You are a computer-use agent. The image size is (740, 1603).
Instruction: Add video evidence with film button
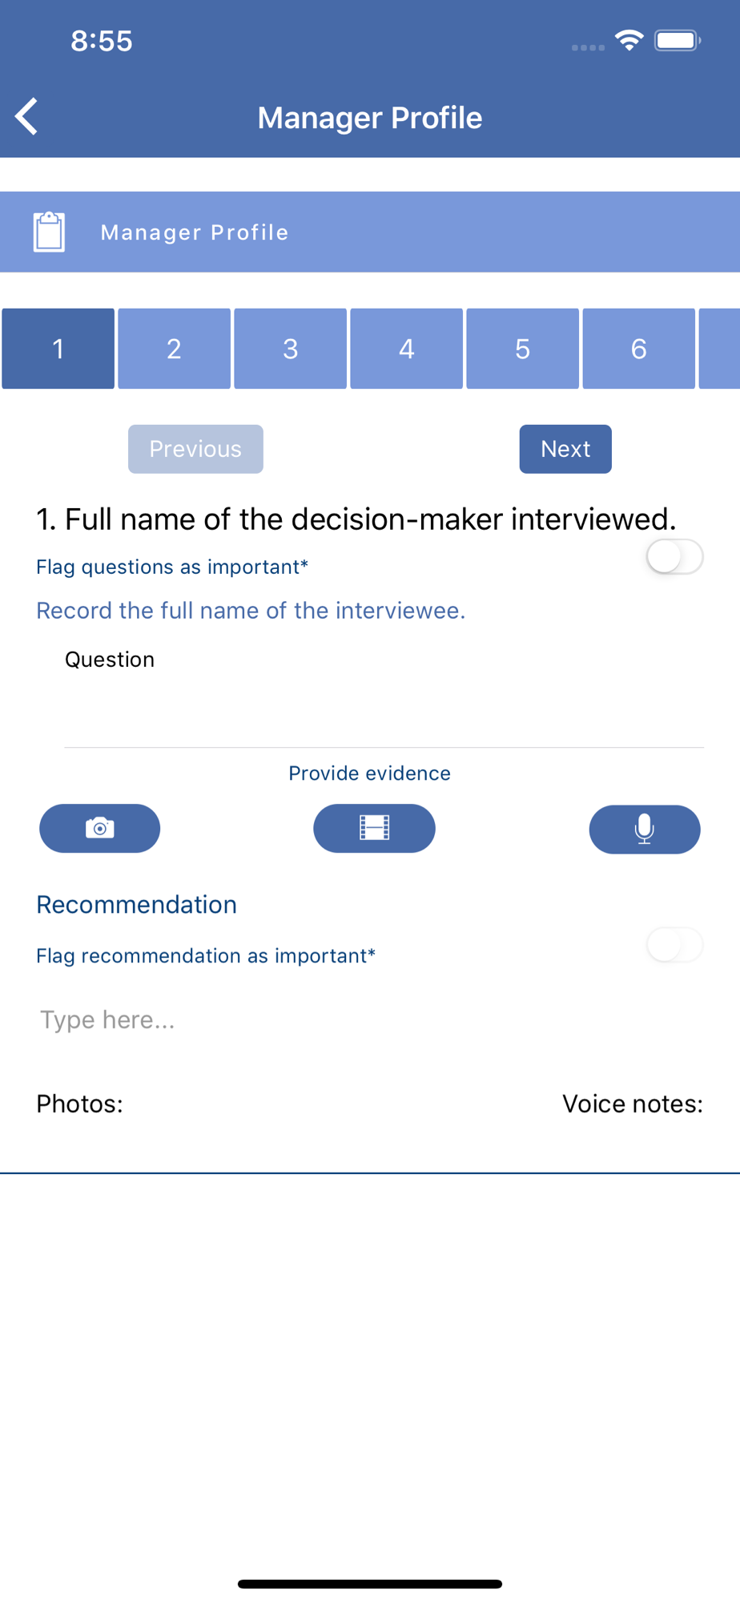[x=374, y=828]
